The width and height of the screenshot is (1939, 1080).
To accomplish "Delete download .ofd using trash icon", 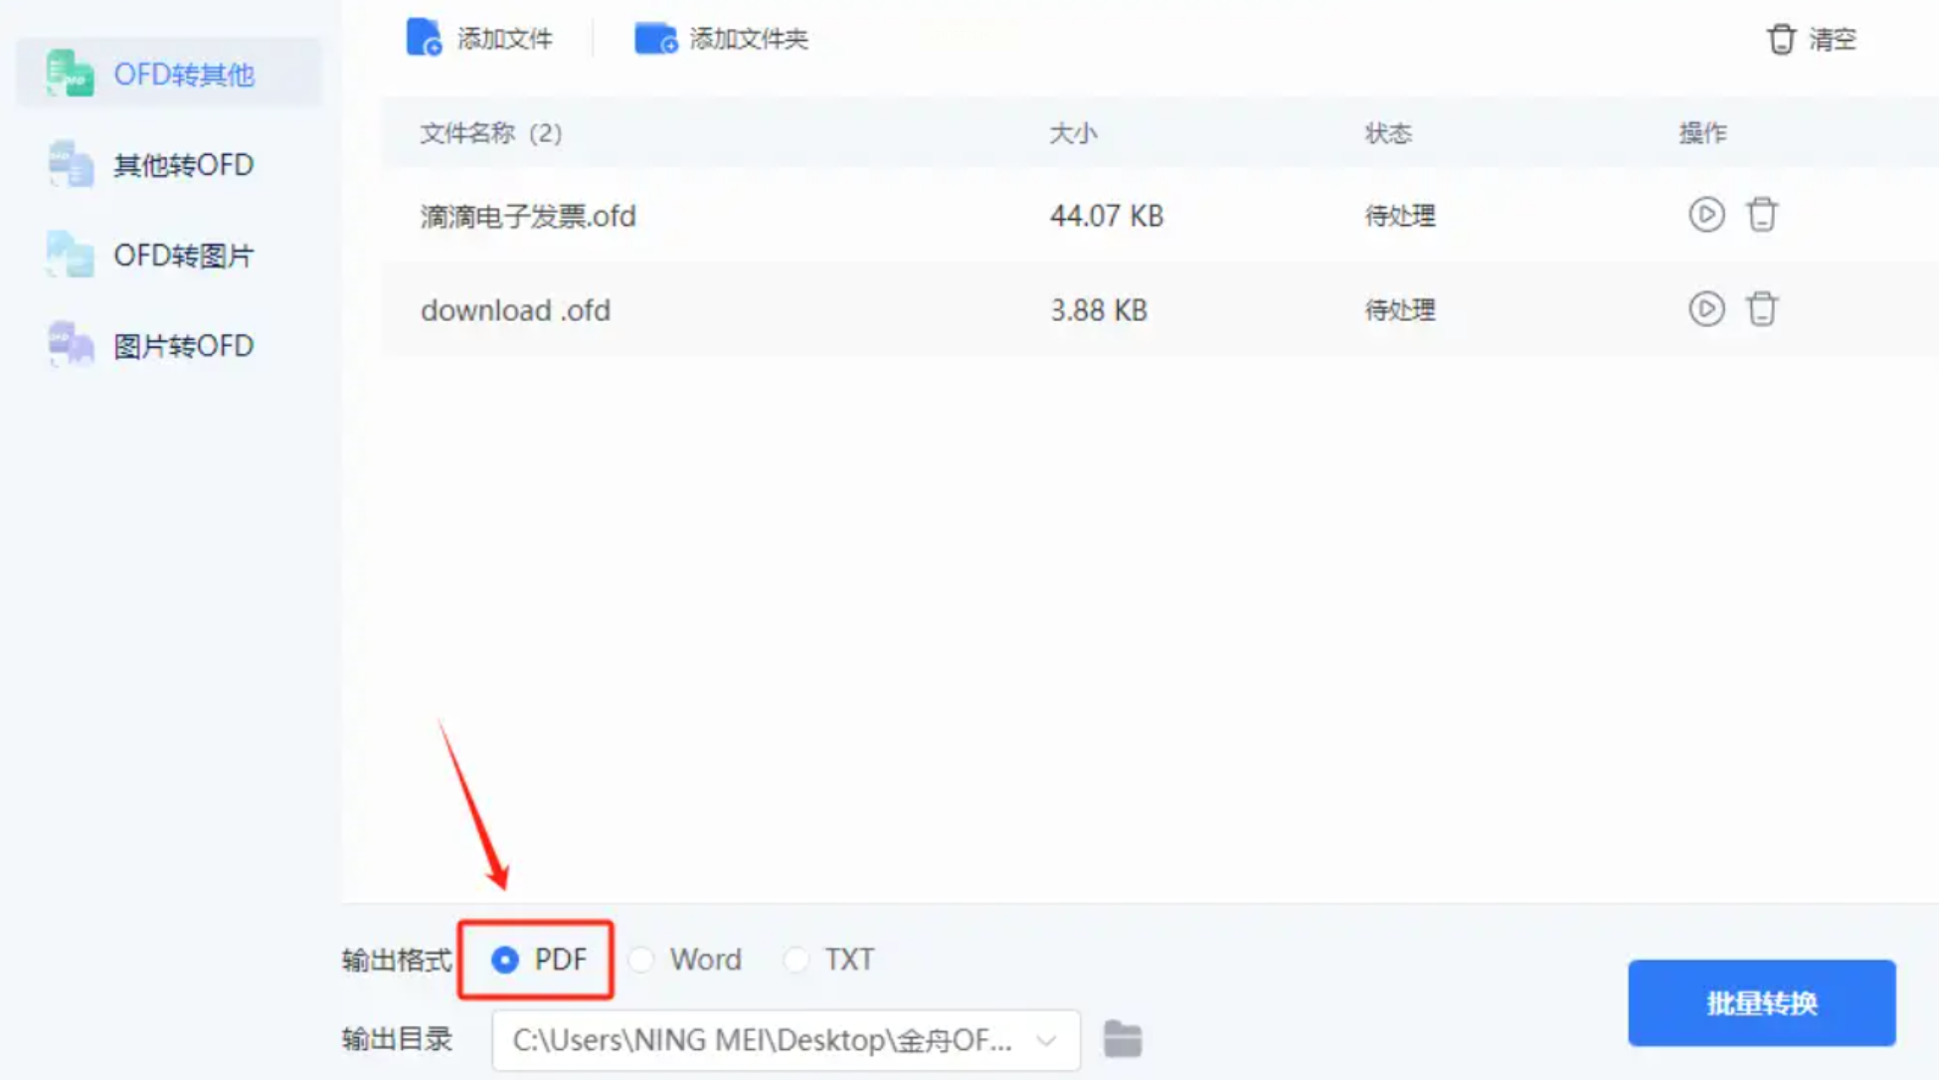I will coord(1762,309).
